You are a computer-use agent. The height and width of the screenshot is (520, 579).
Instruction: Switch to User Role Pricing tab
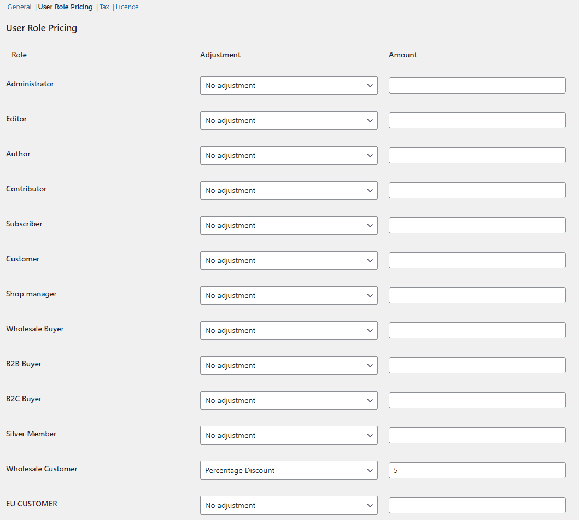tap(66, 7)
